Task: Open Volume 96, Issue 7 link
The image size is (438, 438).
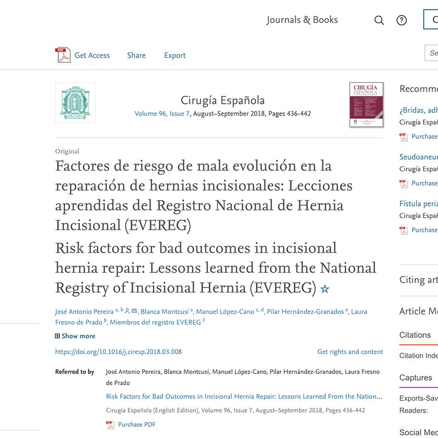Action: tap(162, 114)
